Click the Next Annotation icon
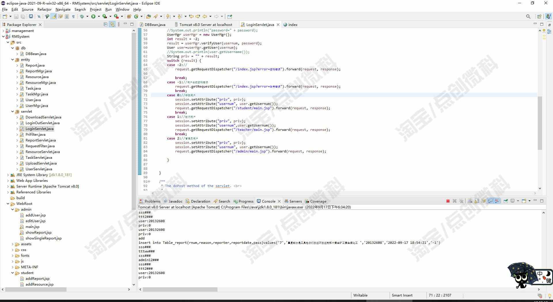The image size is (553, 302). (x=168, y=16)
